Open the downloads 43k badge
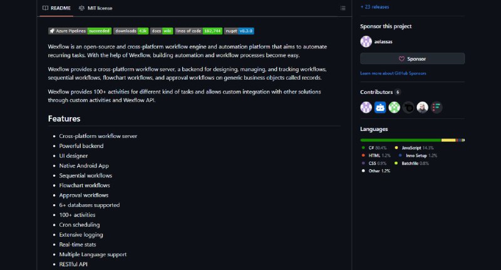The image size is (501, 270). [131, 31]
